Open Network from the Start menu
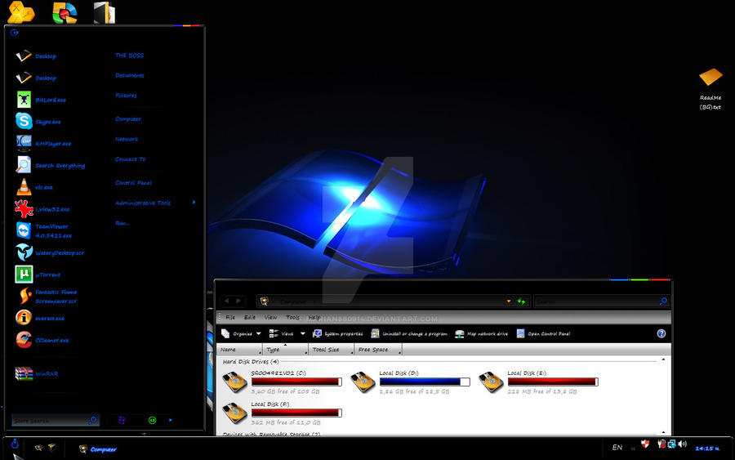The image size is (735, 460). [x=127, y=139]
